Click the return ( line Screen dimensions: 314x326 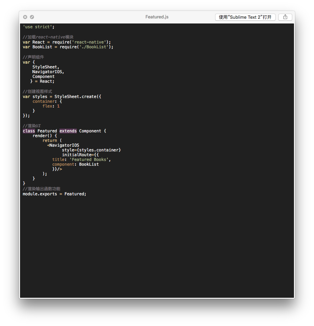click(52, 141)
